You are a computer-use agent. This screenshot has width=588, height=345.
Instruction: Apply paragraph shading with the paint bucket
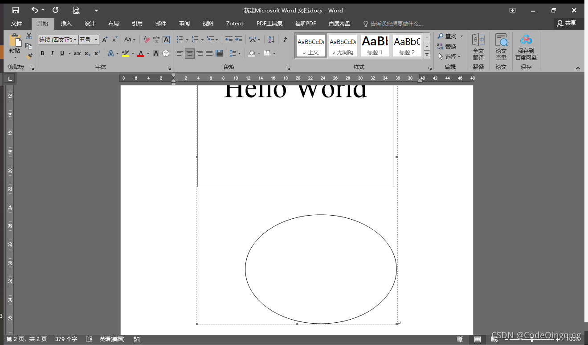pos(252,53)
